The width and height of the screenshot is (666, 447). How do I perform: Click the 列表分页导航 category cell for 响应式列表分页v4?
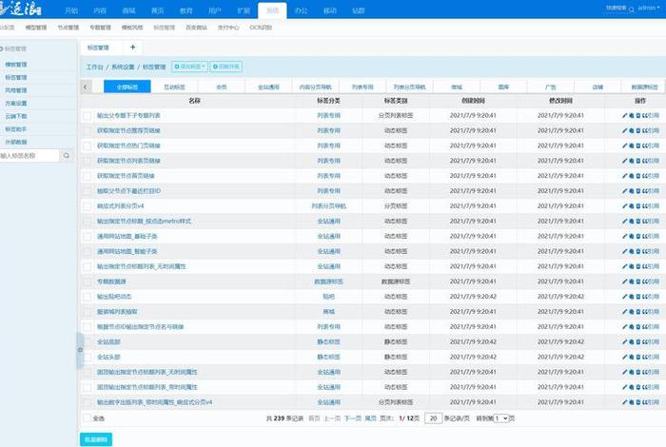pyautogui.click(x=329, y=205)
